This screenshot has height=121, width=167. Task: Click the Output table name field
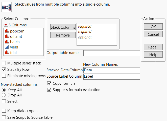(x=111, y=53)
